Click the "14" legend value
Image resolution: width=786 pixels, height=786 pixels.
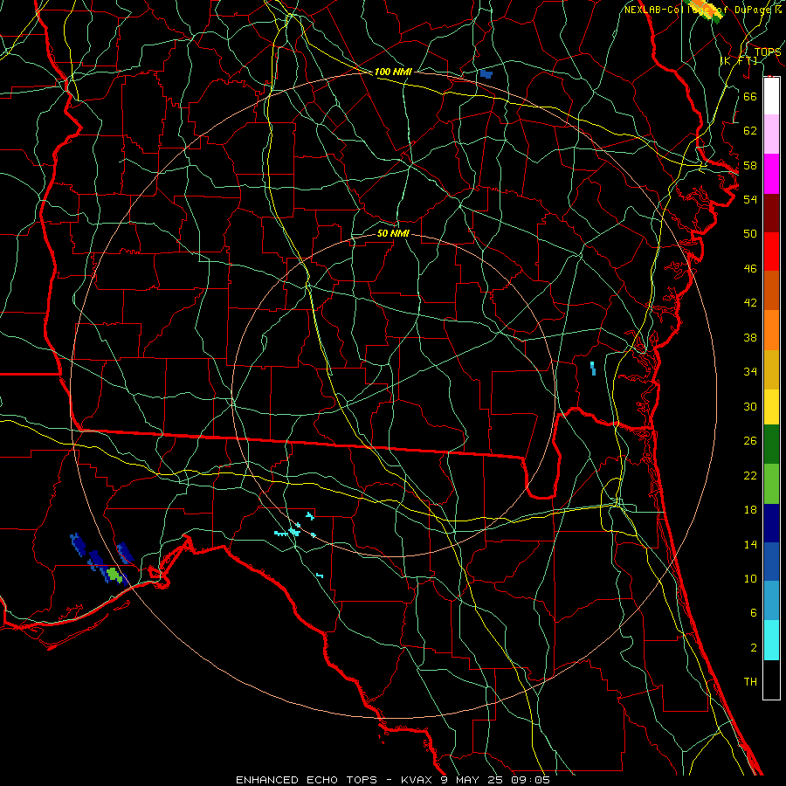click(750, 544)
